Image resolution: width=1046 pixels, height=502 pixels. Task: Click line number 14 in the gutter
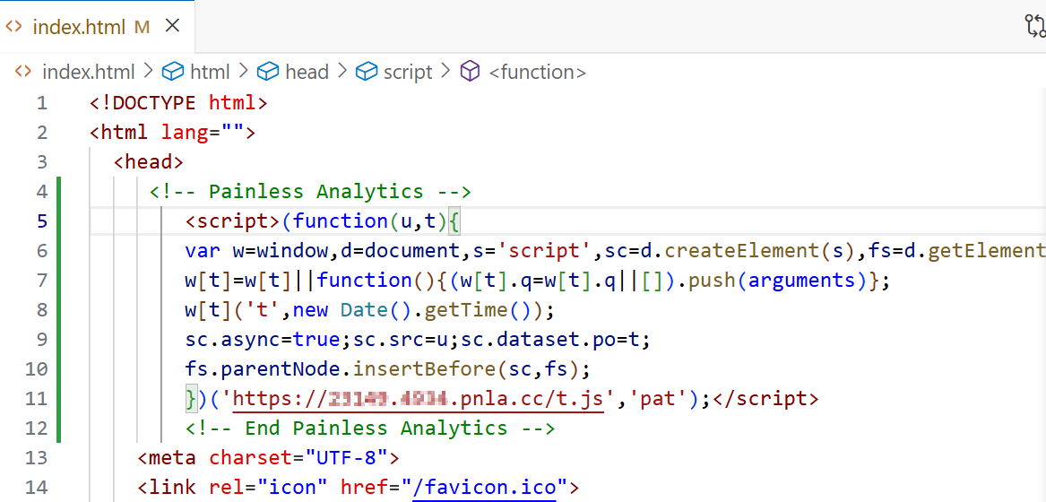coord(38,487)
